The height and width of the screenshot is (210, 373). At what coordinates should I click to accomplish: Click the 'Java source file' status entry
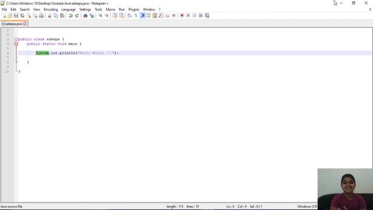tap(11, 206)
